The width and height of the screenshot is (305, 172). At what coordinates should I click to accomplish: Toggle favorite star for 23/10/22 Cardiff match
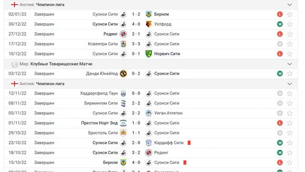coord(290,143)
